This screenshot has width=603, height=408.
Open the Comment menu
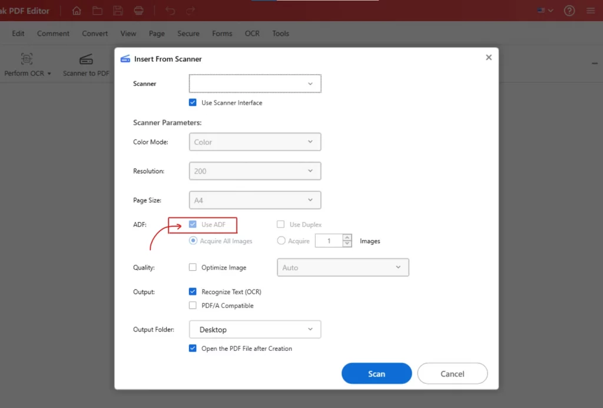pyautogui.click(x=53, y=34)
